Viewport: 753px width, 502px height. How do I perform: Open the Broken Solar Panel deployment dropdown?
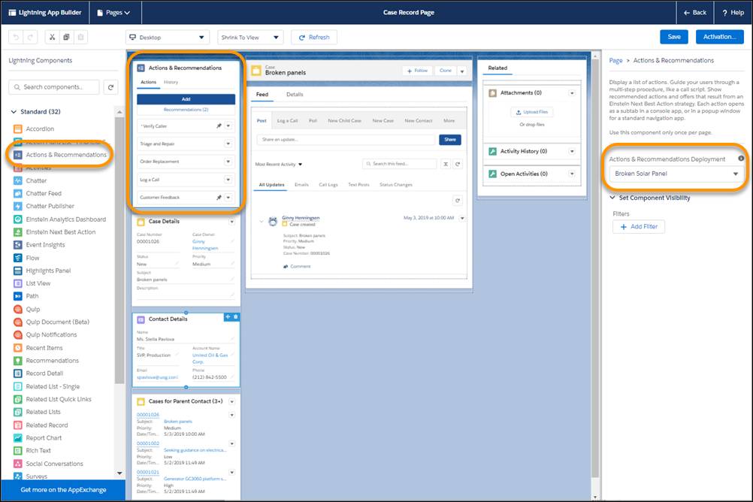click(x=676, y=174)
